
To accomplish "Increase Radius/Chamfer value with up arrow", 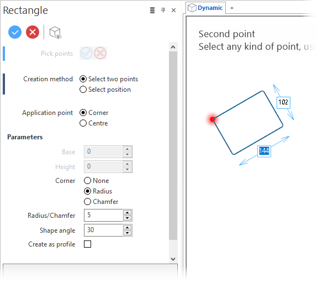I will [x=128, y=213].
